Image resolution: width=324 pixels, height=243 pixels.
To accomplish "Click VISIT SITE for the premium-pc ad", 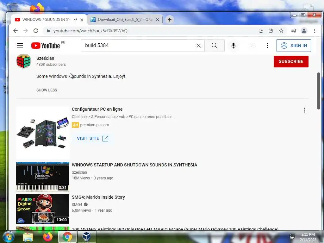I will coord(93,138).
